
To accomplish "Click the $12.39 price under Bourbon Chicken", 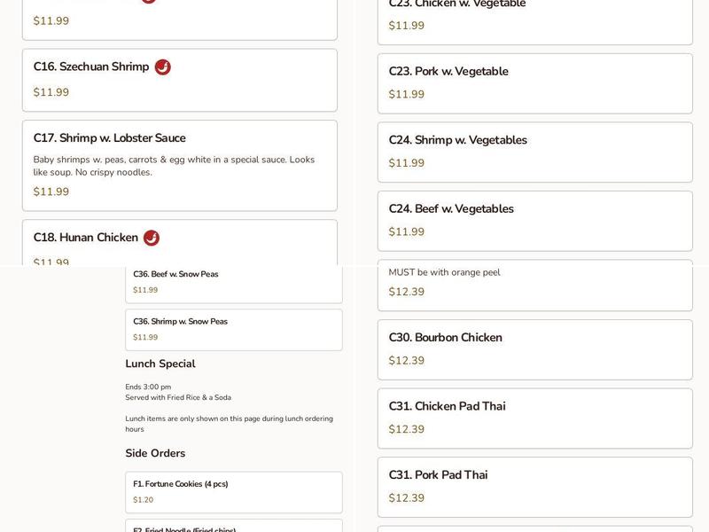I will click(407, 361).
